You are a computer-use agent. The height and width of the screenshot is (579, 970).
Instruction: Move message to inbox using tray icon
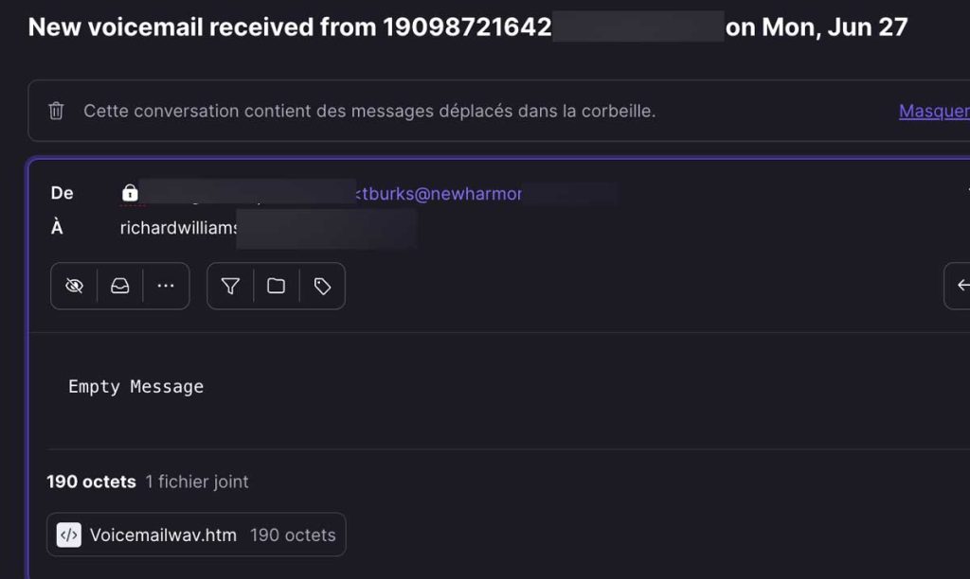[x=120, y=286]
